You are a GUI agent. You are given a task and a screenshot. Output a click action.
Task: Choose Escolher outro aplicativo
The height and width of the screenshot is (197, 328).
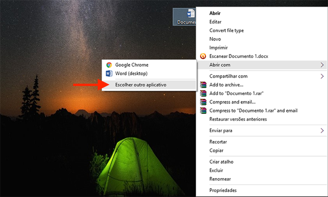149,85
